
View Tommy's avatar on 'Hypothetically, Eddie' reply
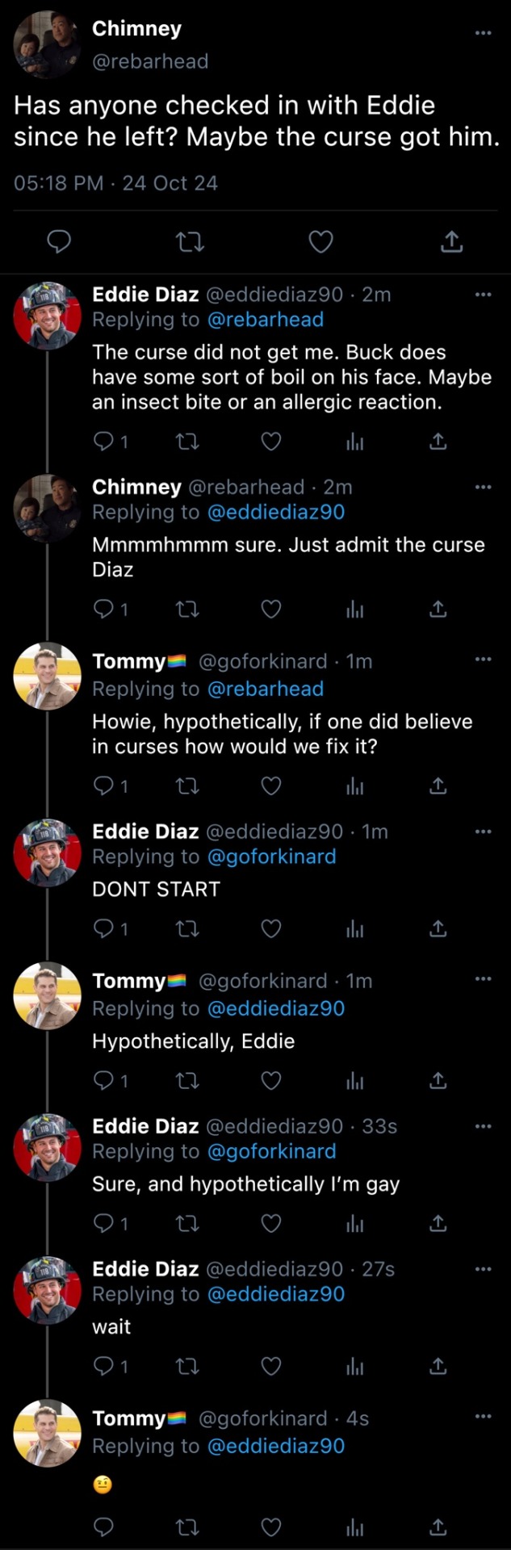tap(47, 996)
